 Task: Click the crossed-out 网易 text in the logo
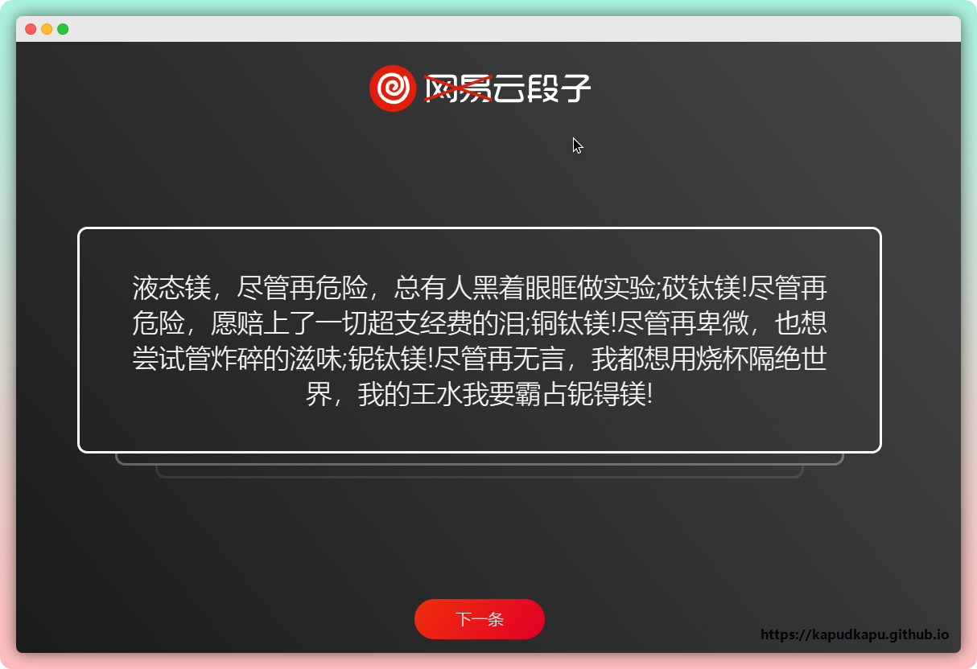(457, 88)
